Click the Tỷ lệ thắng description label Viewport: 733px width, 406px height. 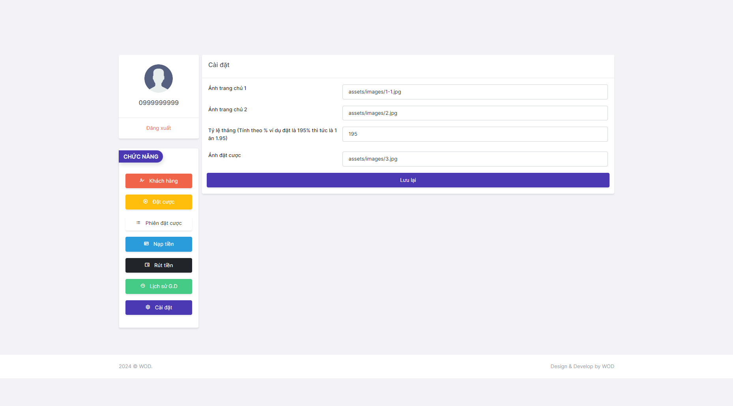point(273,135)
